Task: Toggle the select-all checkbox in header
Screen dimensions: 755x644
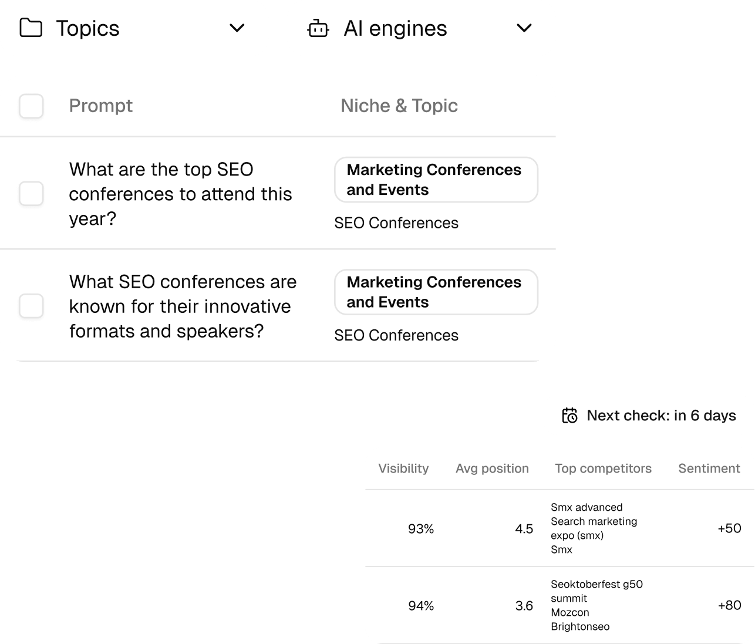Action: [x=31, y=106]
